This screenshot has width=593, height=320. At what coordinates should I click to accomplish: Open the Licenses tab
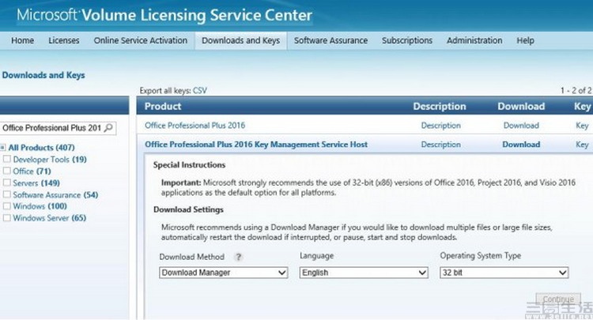pyautogui.click(x=64, y=40)
